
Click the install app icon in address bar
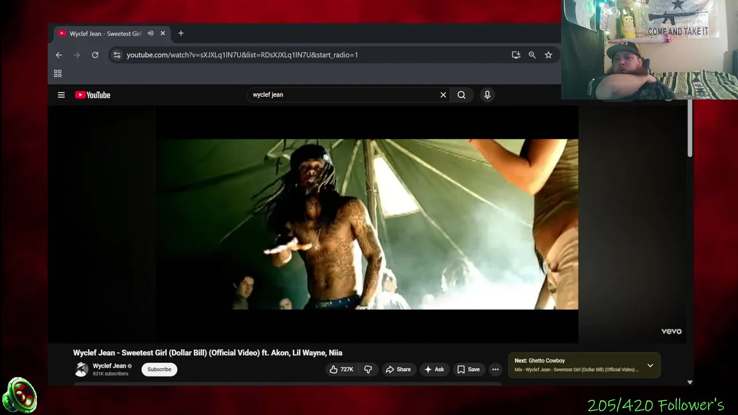point(516,55)
